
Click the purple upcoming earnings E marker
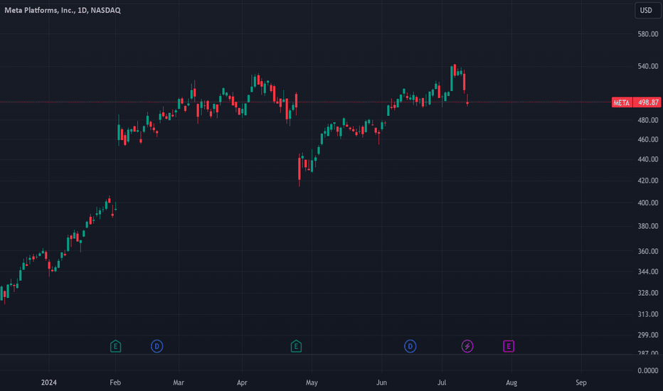pyautogui.click(x=508, y=346)
